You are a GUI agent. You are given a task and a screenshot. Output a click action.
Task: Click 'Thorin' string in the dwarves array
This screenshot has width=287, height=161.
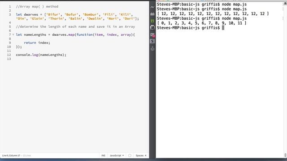[x=56, y=19]
